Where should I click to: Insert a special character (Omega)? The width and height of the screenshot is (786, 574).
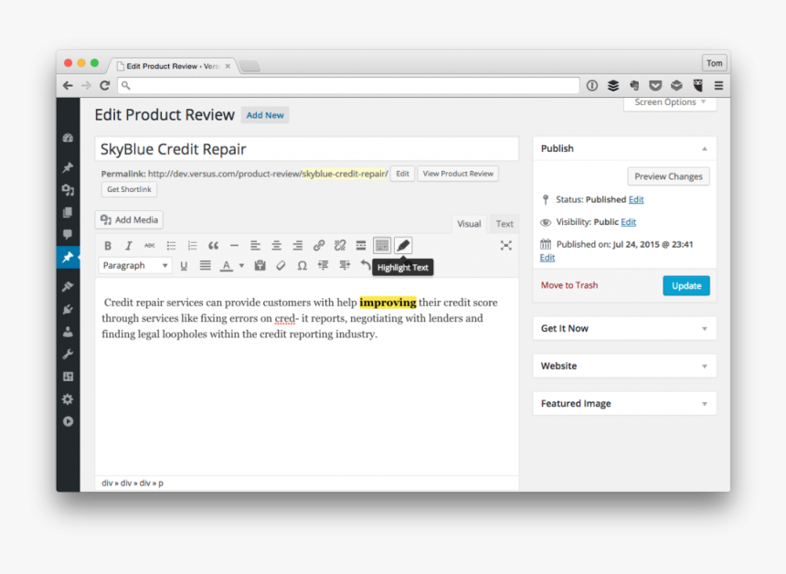(302, 266)
